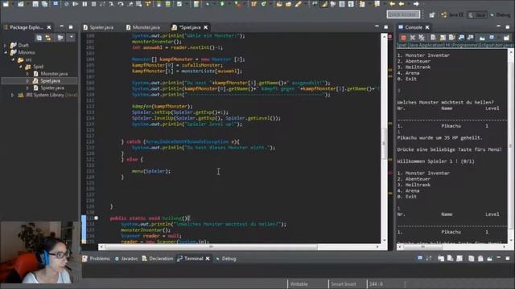Click the Package Explorer tab title
This screenshot has height=289, width=515.
click(x=27, y=27)
